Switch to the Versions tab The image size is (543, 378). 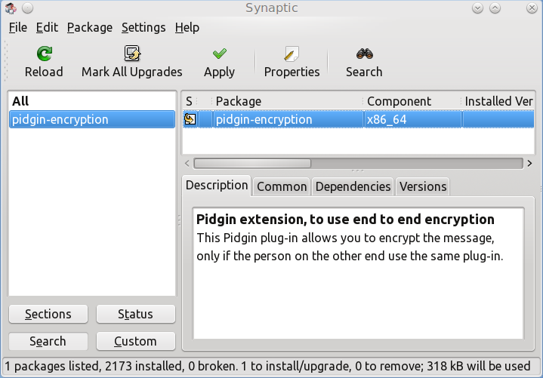pyautogui.click(x=423, y=187)
